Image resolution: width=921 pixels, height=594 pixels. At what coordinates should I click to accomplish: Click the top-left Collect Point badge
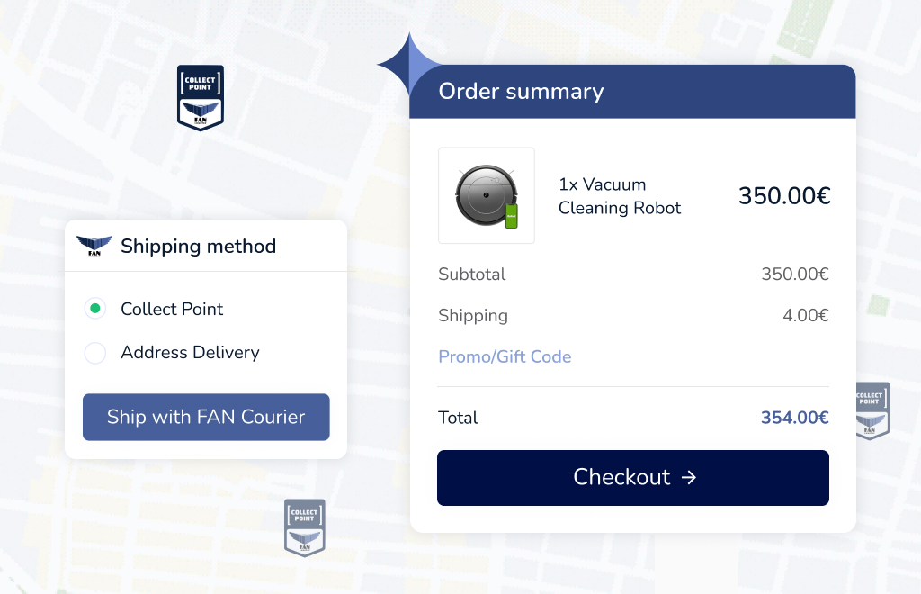point(200,97)
